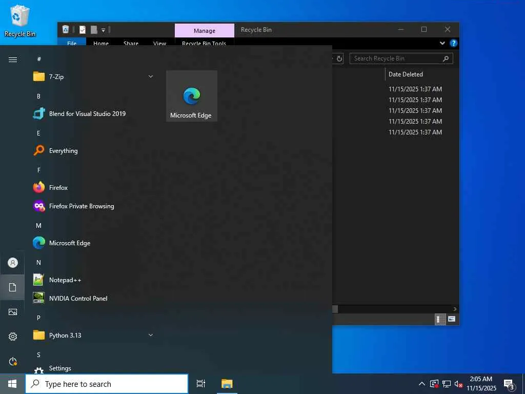Open Task View on the taskbar
The width and height of the screenshot is (525, 394).
pos(201,384)
